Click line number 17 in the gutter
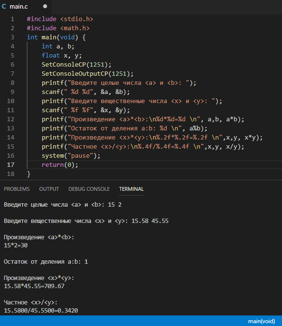 click(x=11, y=165)
